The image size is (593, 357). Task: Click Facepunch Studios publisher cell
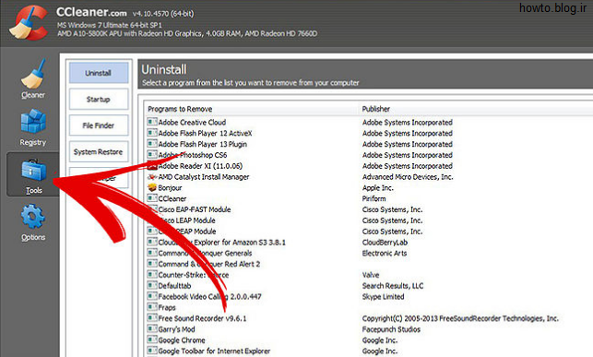[391, 329]
